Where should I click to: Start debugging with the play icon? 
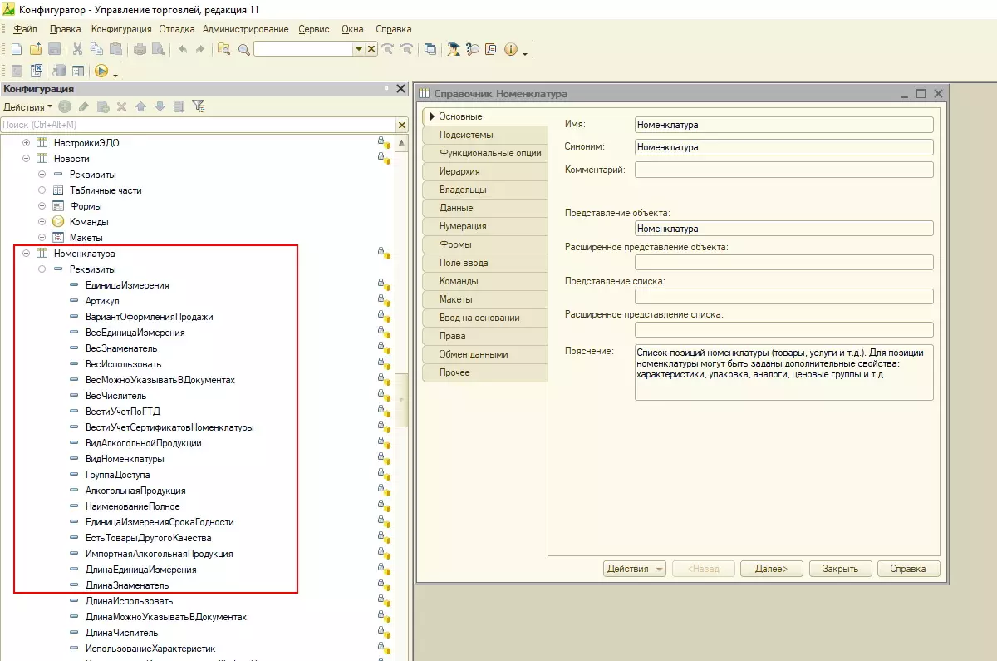pos(101,72)
